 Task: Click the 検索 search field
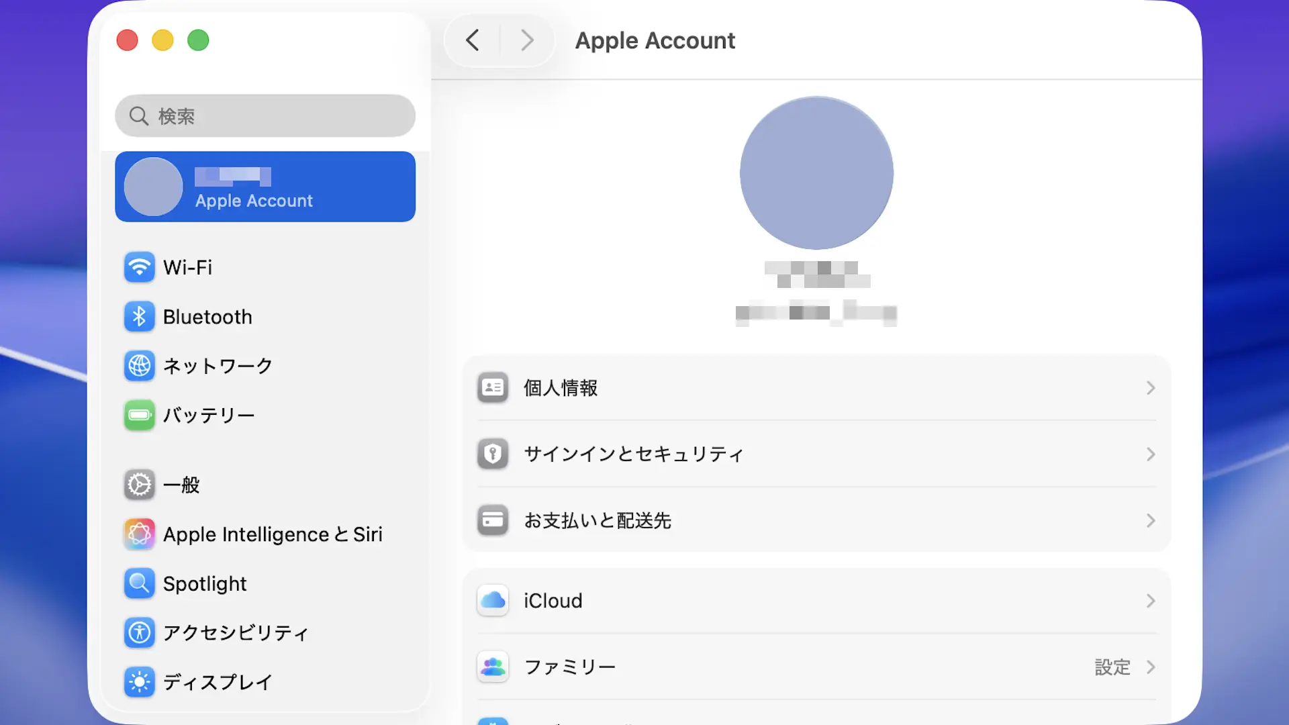click(265, 116)
